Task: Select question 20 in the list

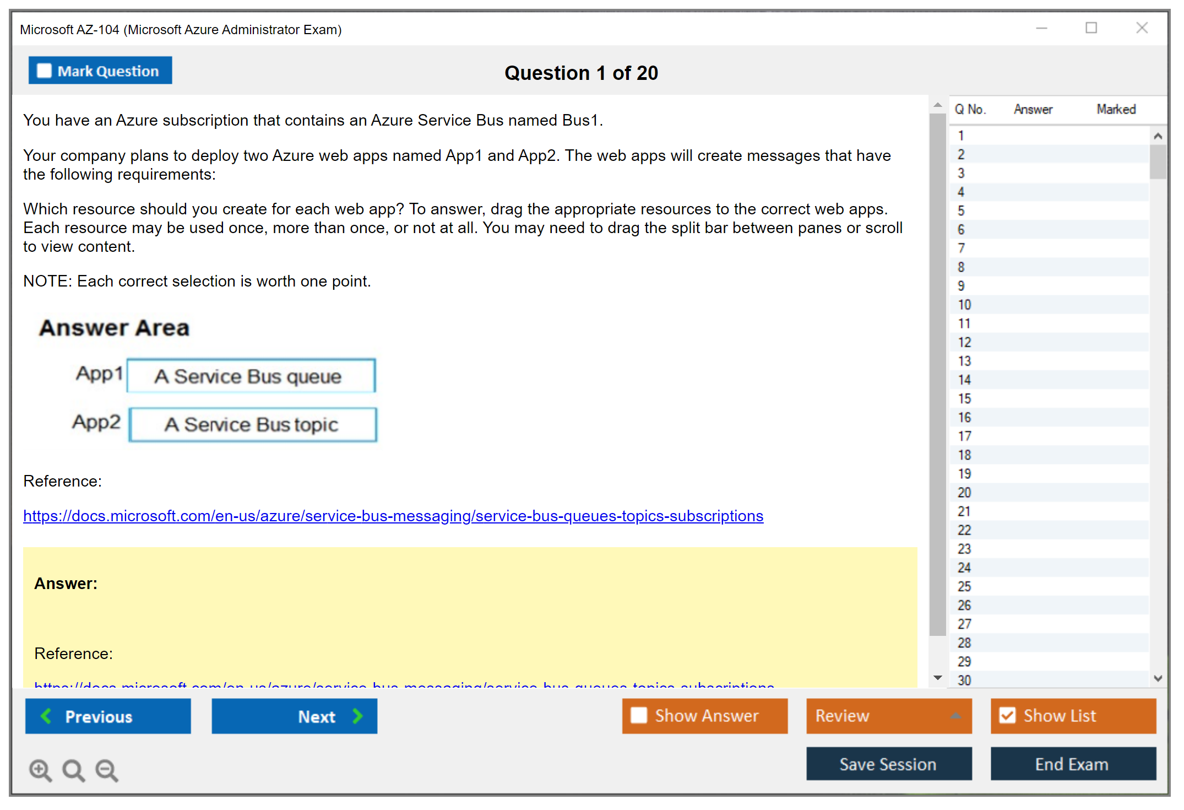Action: click(964, 493)
